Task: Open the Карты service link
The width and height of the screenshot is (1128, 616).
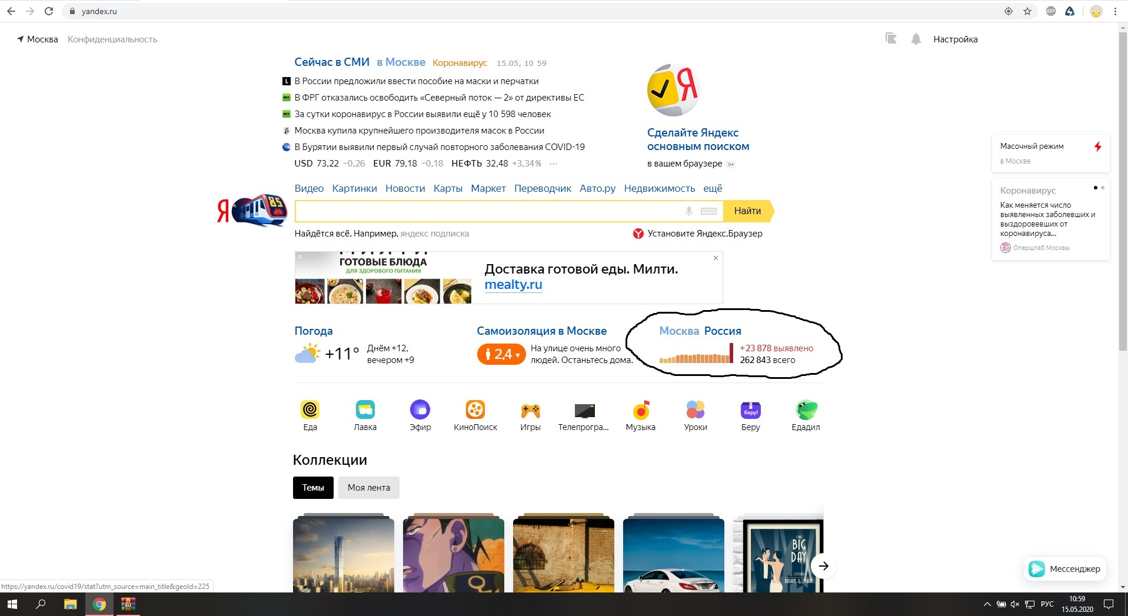Action: [448, 188]
